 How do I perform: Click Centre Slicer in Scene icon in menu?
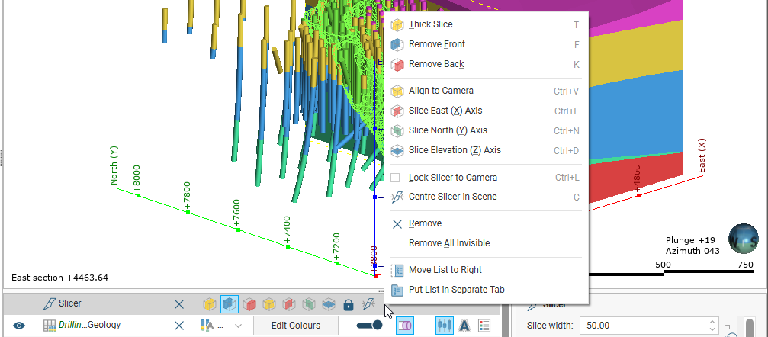coord(397,197)
